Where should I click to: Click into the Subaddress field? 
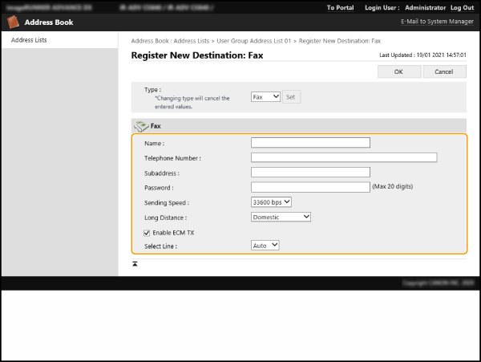point(310,172)
